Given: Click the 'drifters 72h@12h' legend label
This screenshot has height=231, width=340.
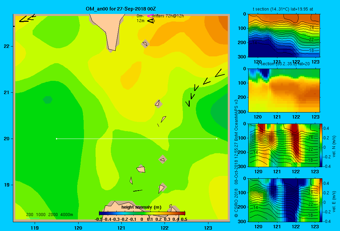Looking at the screenshot, I should pos(168,16).
